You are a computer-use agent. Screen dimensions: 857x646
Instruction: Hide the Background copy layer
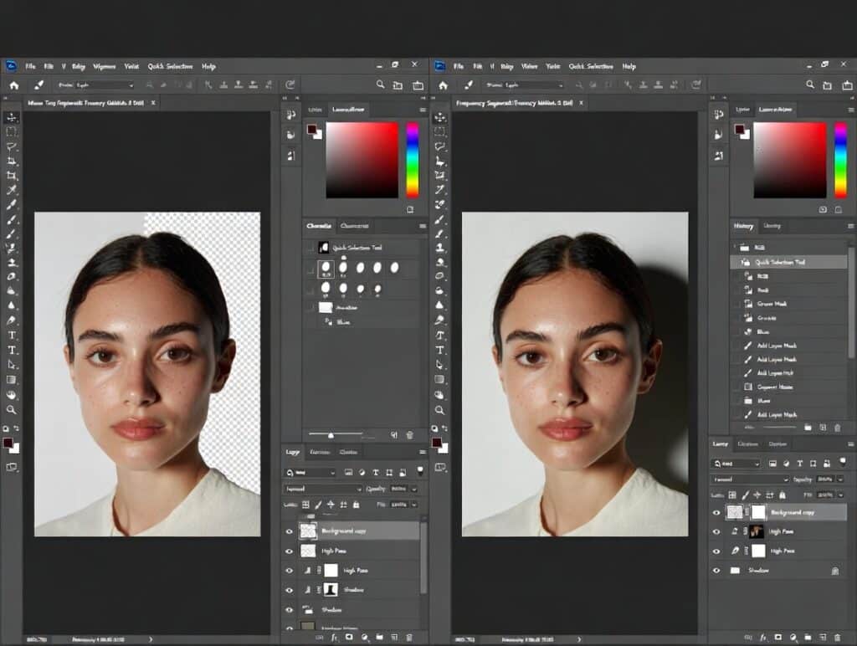(x=289, y=531)
